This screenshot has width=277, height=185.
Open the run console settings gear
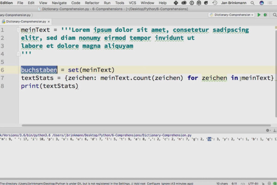pyautogui.click(x=268, y=130)
